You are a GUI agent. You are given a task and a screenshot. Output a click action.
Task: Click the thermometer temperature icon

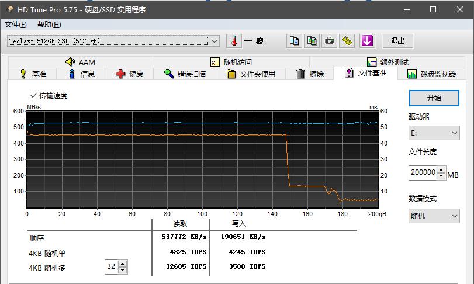pos(234,41)
